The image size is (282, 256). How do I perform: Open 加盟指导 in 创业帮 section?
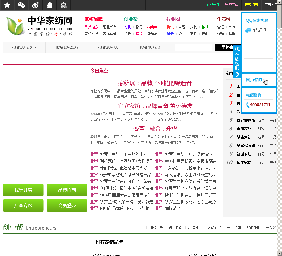(156, 228)
